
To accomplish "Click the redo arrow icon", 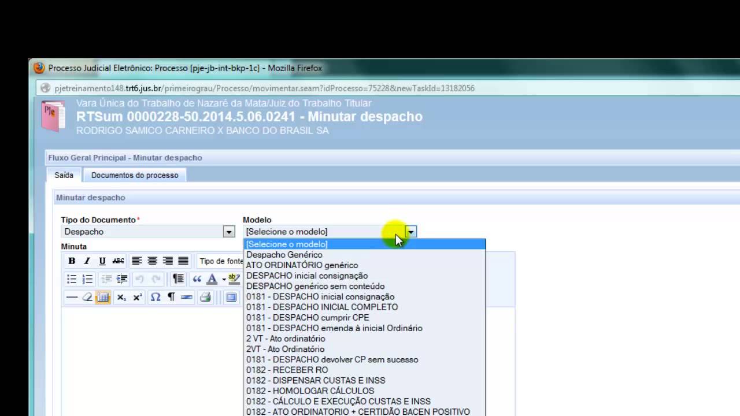I will point(156,280).
